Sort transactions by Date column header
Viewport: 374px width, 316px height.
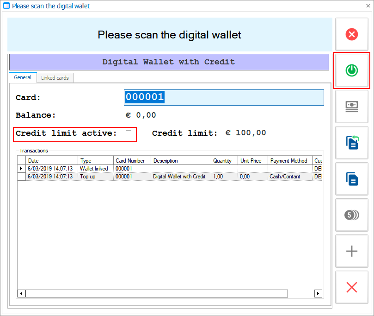coord(52,161)
